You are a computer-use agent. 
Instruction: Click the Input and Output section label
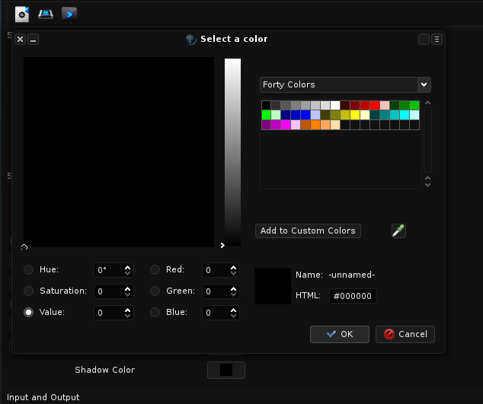tap(43, 397)
